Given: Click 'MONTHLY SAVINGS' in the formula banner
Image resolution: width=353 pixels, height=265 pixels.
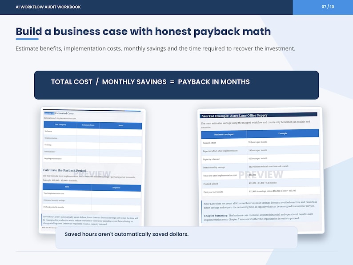Looking at the screenshot, I should (134, 82).
